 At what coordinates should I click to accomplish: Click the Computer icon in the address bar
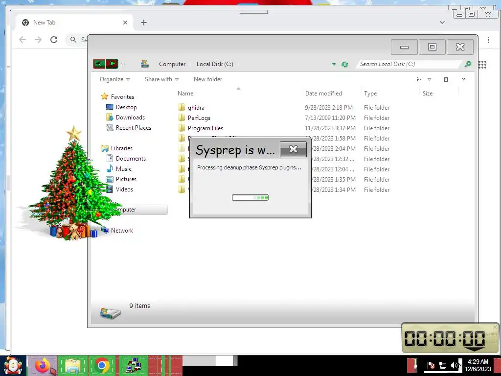(145, 64)
